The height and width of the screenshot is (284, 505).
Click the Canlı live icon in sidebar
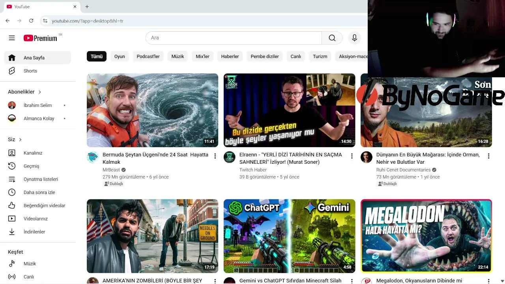click(12, 277)
